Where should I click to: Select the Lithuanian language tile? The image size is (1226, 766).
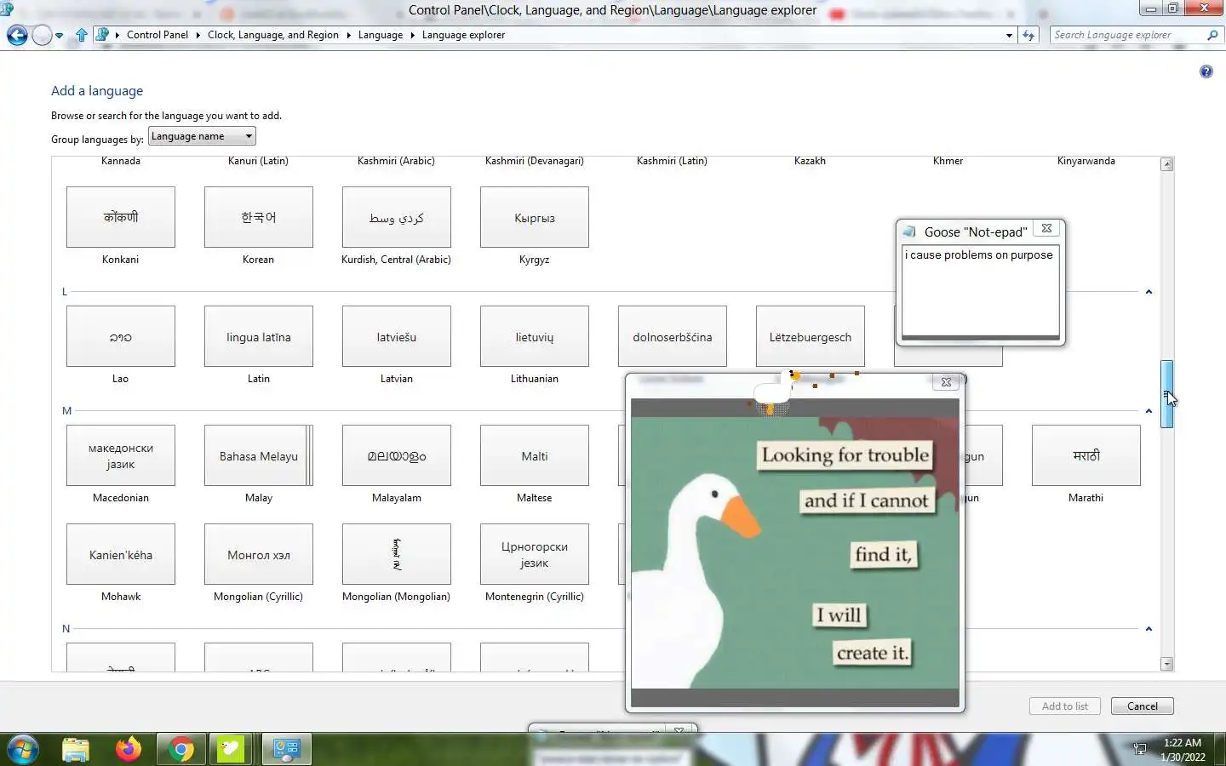tap(535, 336)
